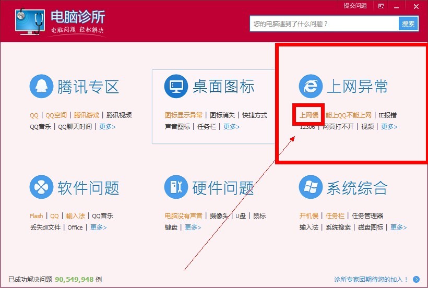
Task: Open the 上网异常 IE browser icon
Action: tap(311, 87)
